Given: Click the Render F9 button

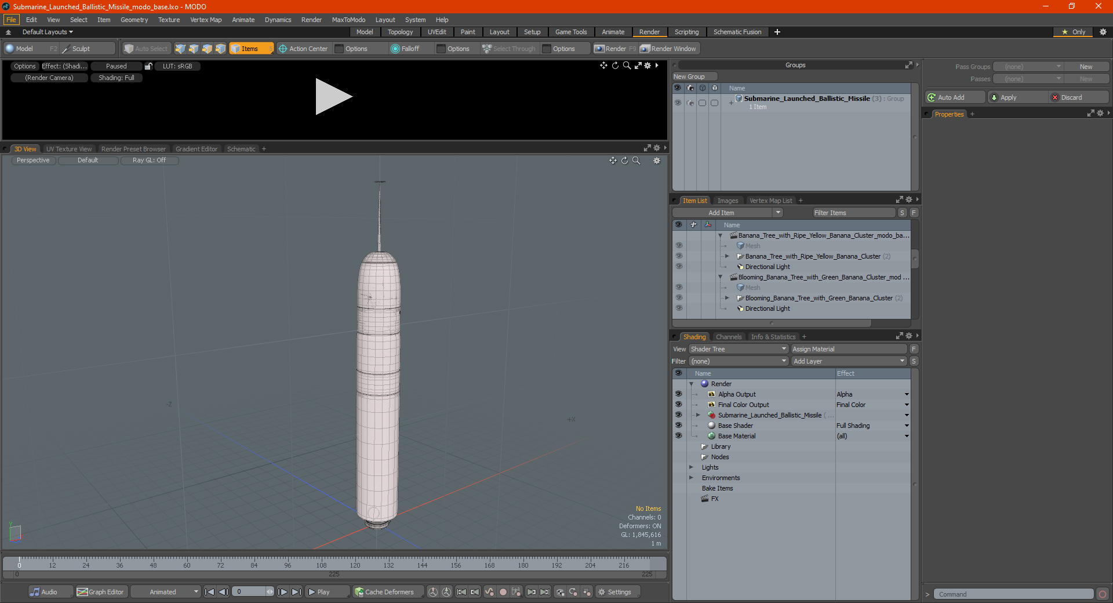Looking at the screenshot, I should click(x=614, y=49).
